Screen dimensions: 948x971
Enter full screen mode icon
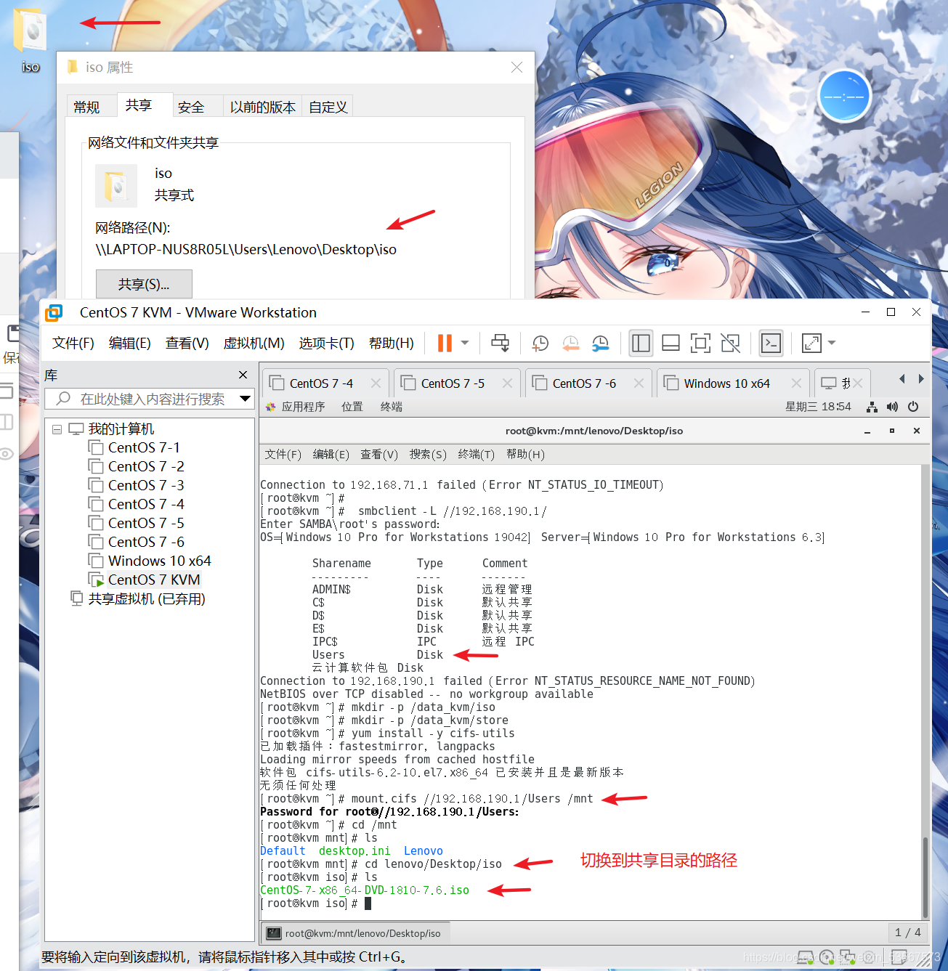pos(700,343)
